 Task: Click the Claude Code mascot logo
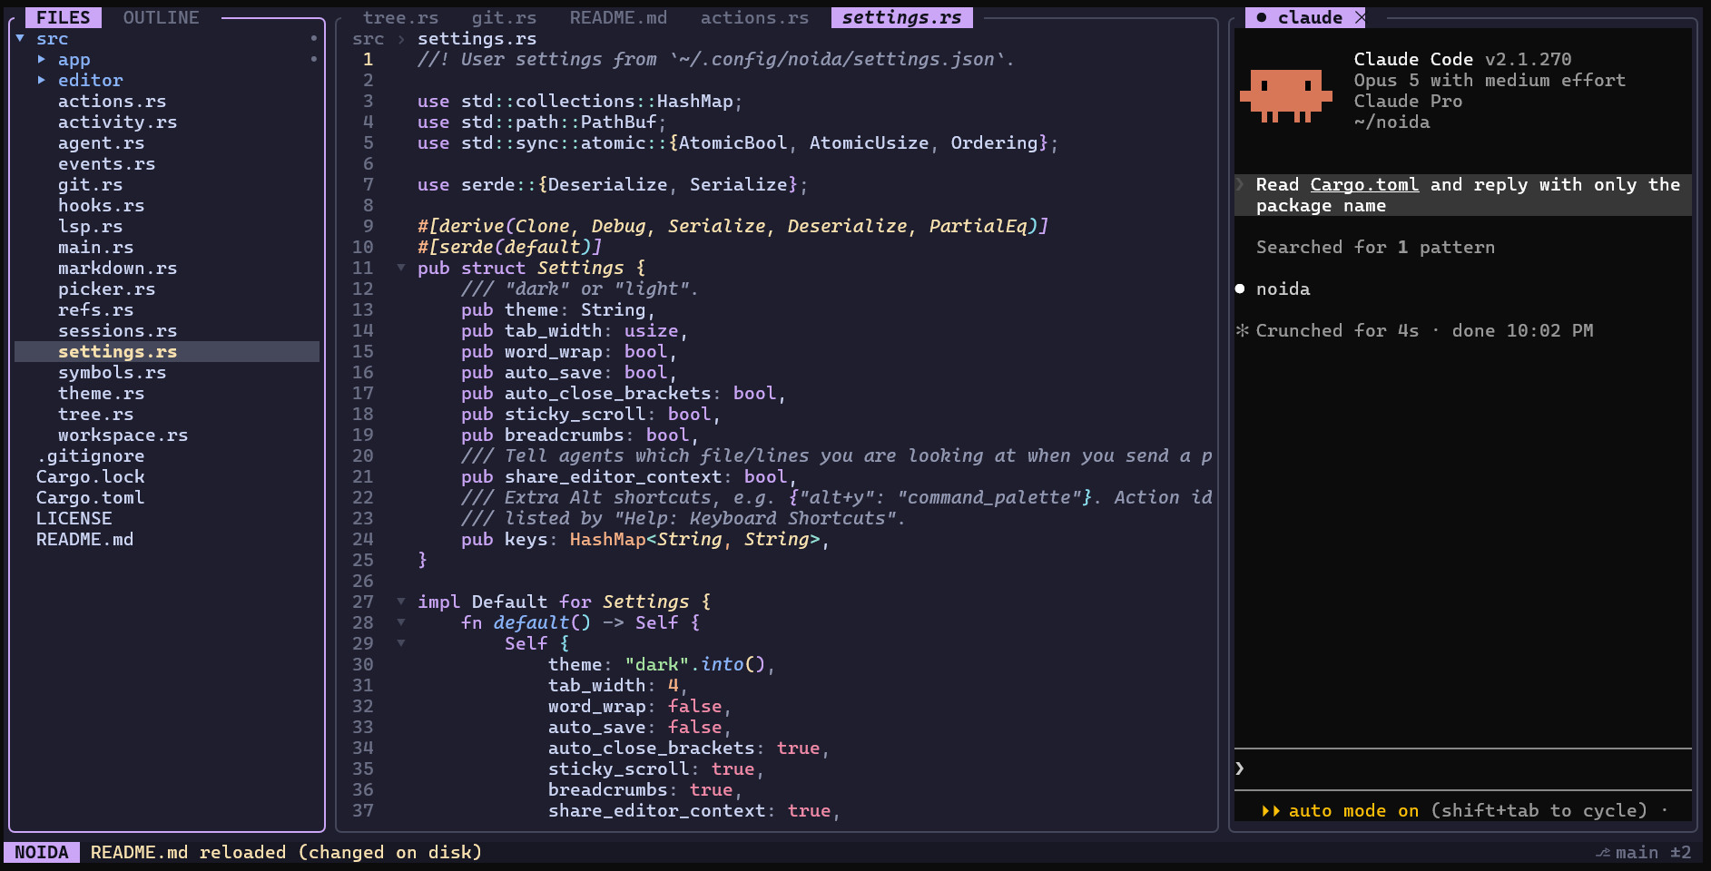1285,94
